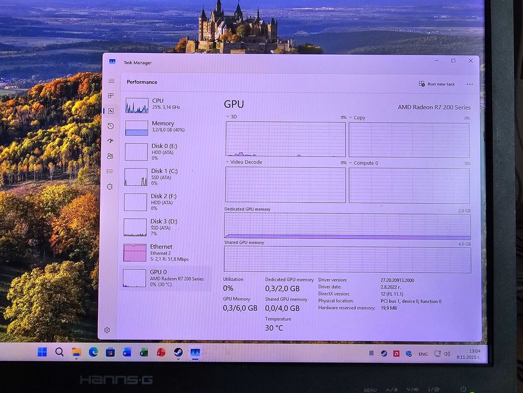The image size is (523, 393).
Task: Minimize the Task Manager window
Action: click(437, 61)
